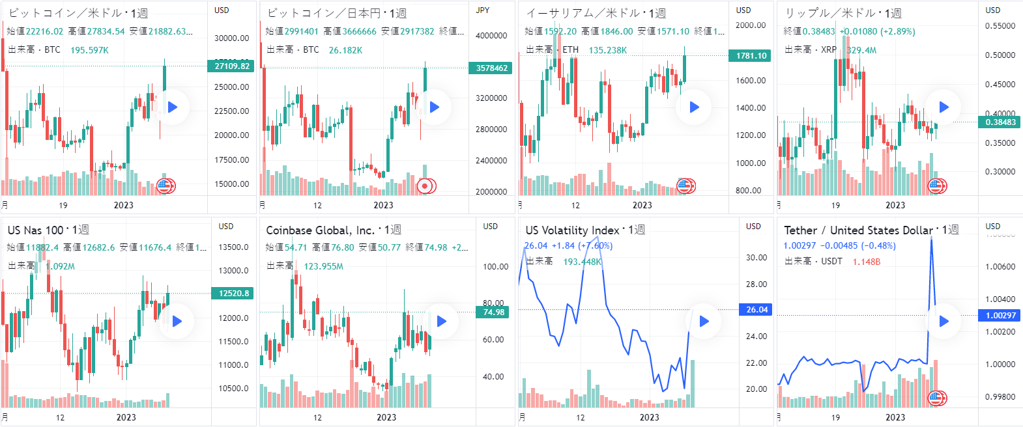
Task: Open US flag event icon on ビットコイン/米ドル chart
Action: coord(166,186)
